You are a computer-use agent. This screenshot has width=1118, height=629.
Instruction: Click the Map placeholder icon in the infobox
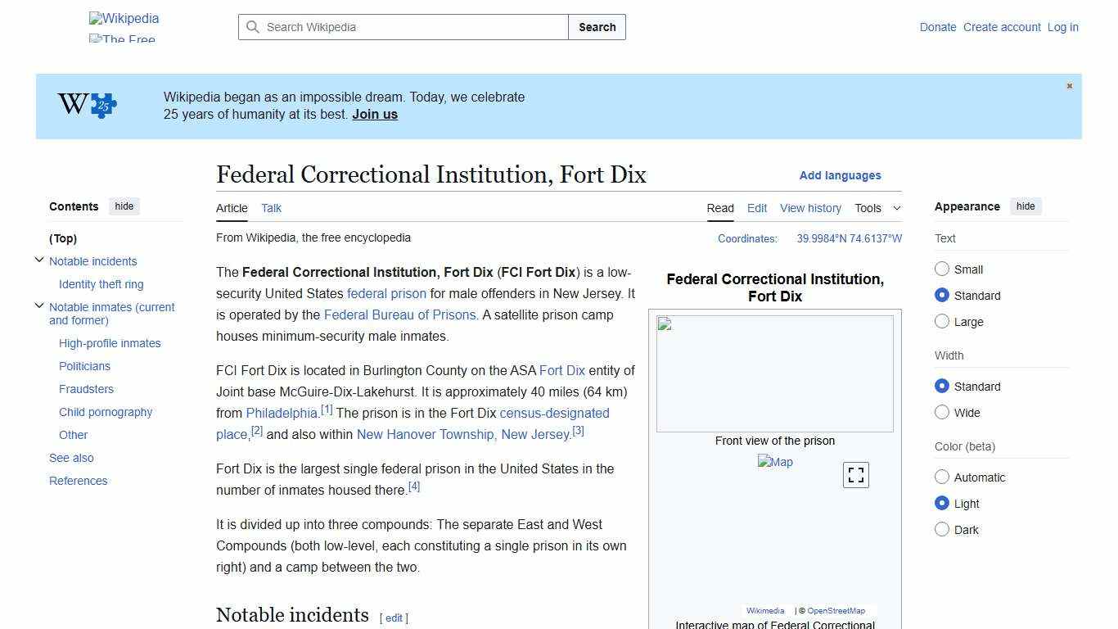(x=774, y=462)
